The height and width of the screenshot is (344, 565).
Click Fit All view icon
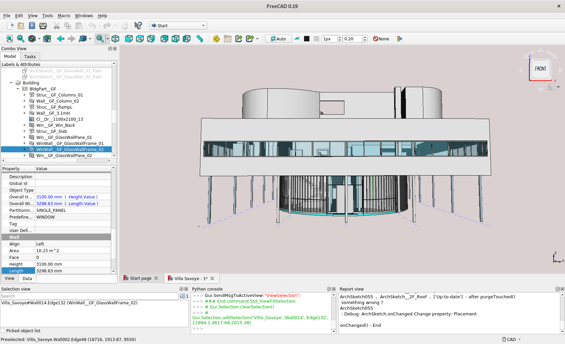tap(10, 39)
